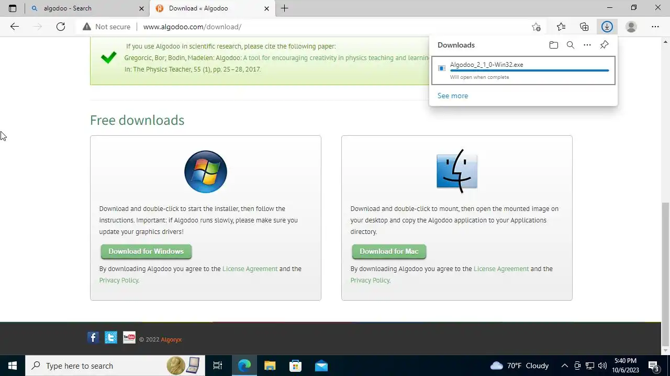The image size is (670, 376).
Task: Open the notification center
Action: [x=654, y=366]
